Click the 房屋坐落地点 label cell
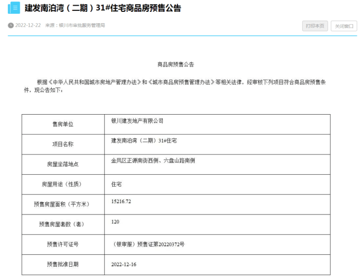Image resolution: width=364 pixels, height=278 pixels. coord(63,164)
